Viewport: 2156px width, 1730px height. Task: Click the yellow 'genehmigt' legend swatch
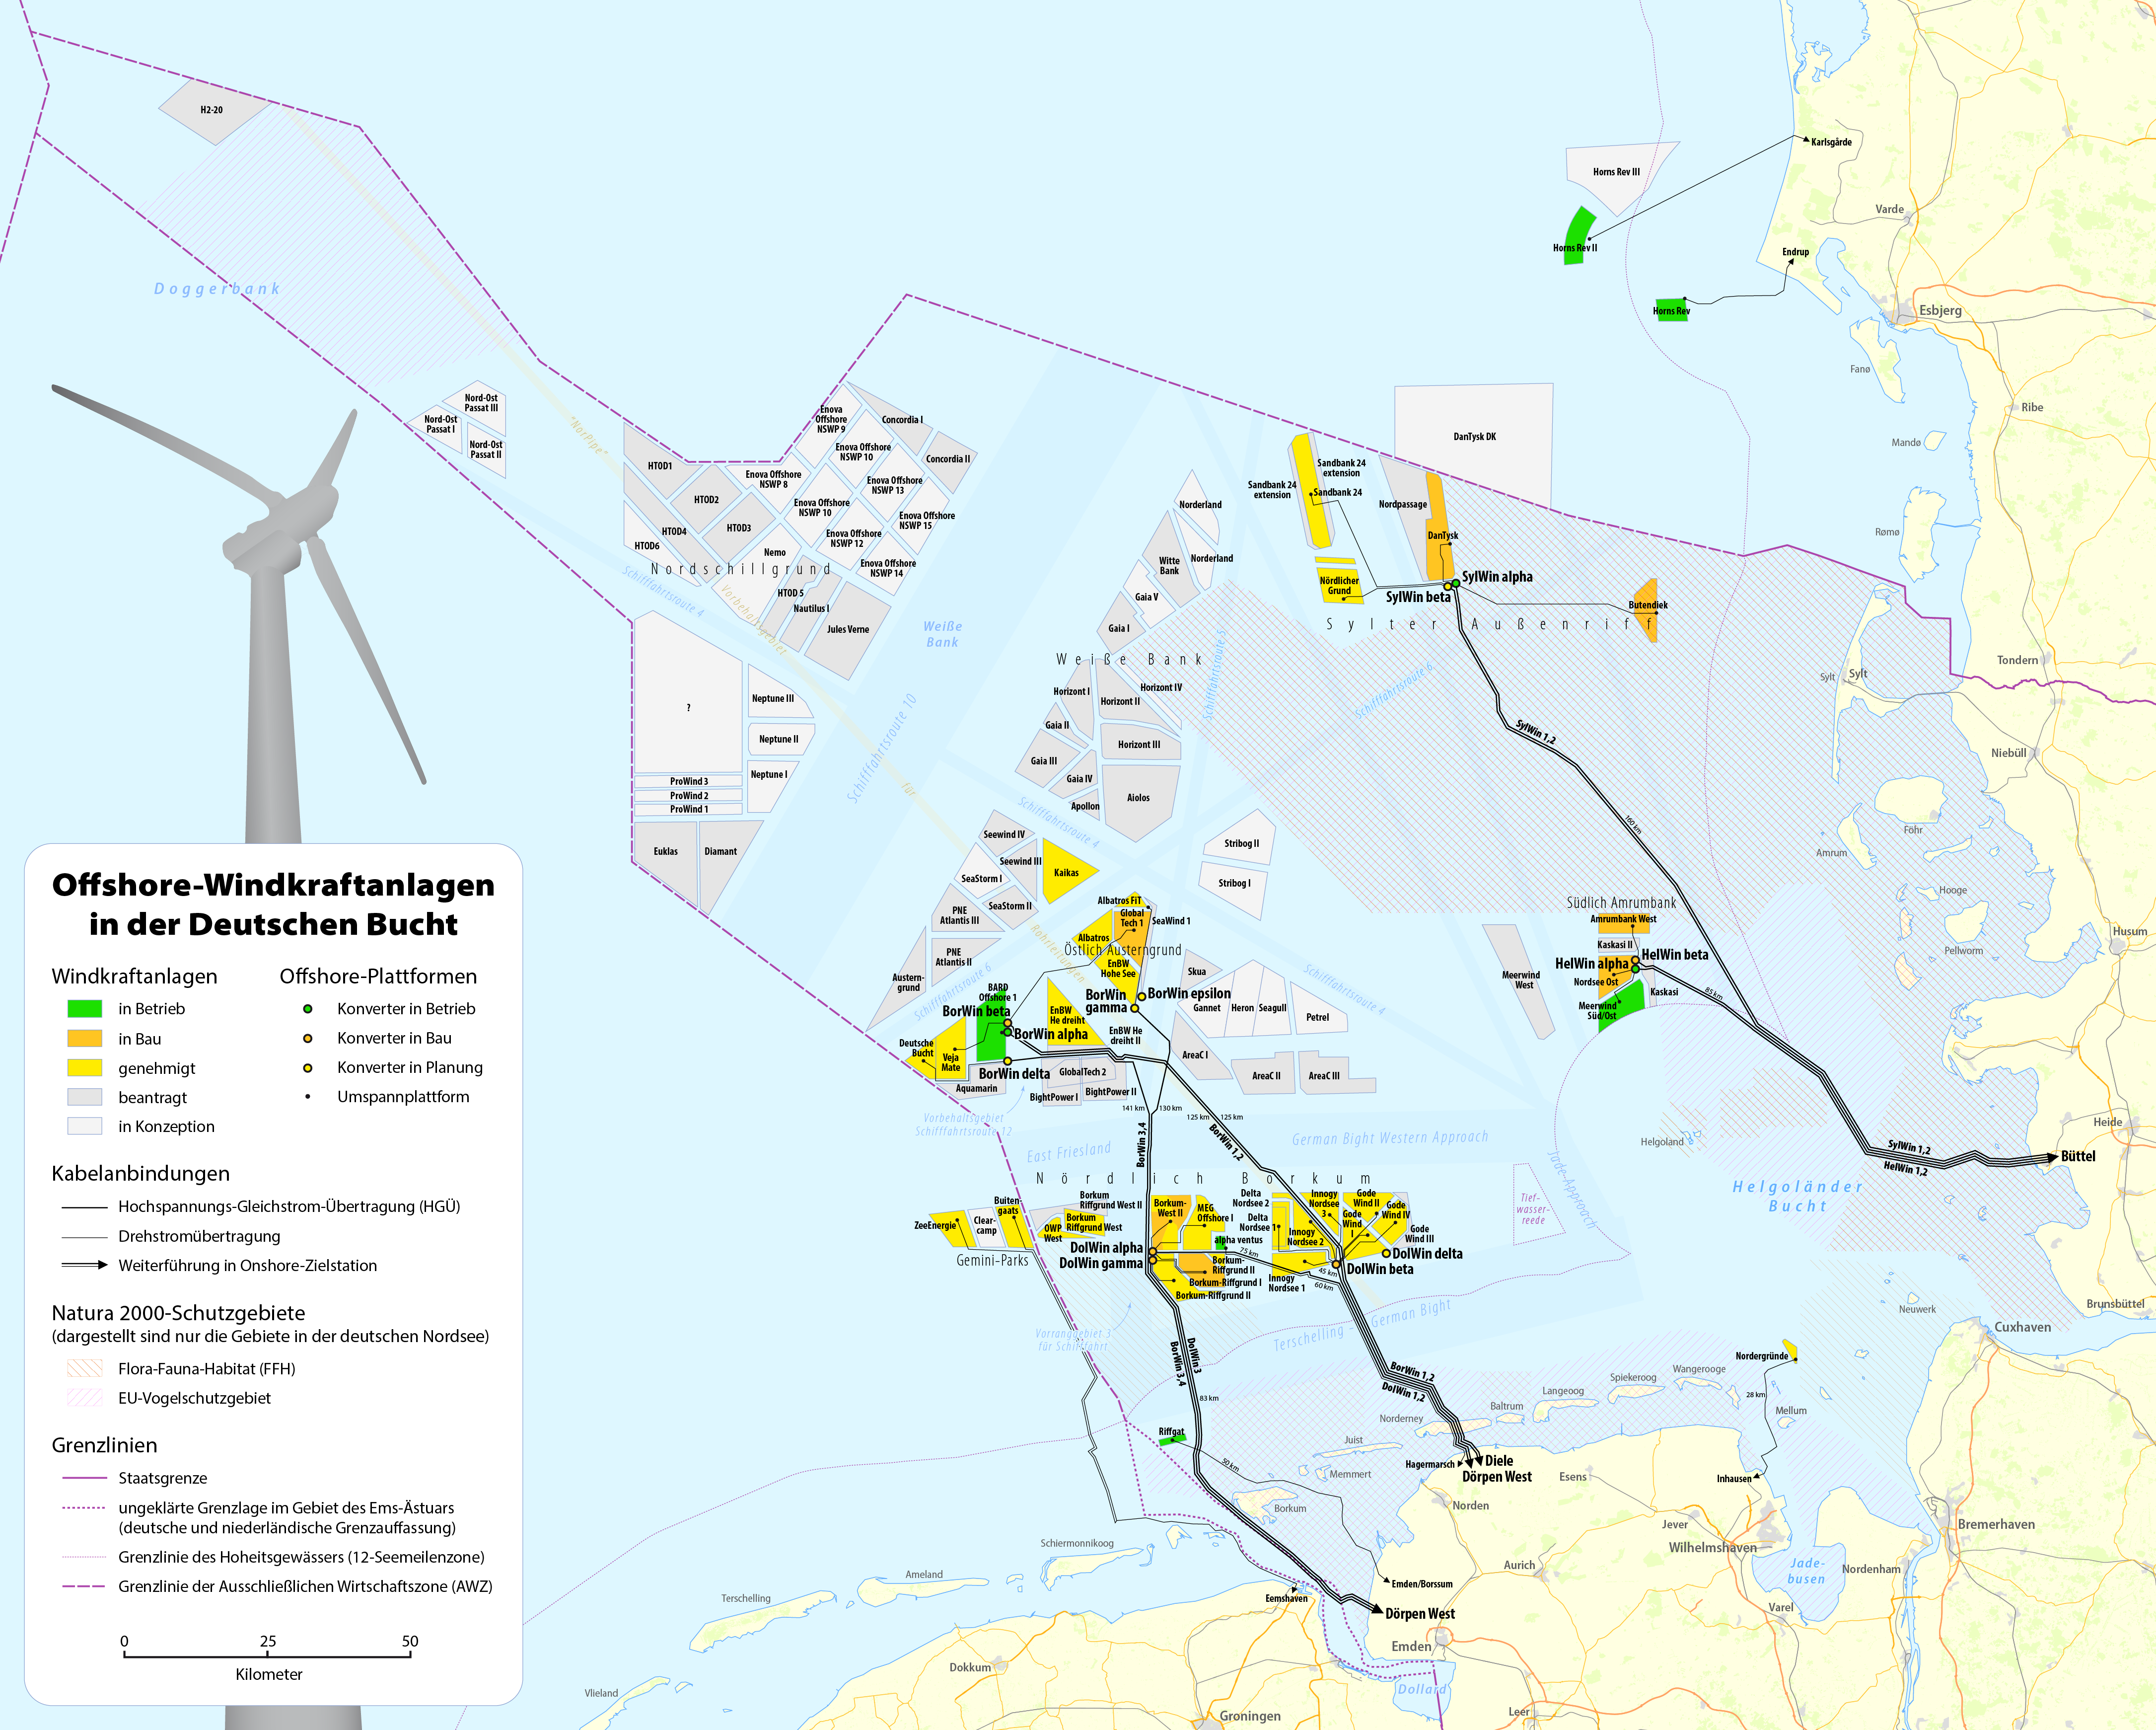[x=84, y=1067]
